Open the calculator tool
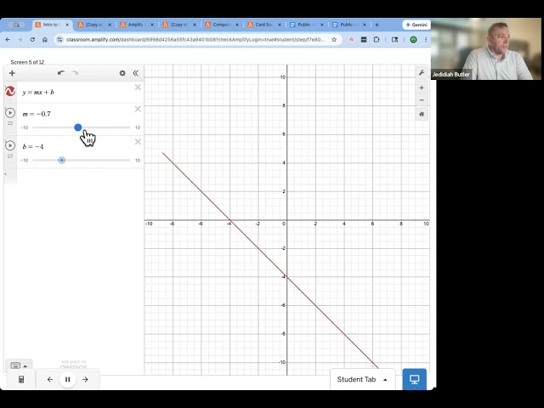This screenshot has height=408, width=544. point(21,379)
